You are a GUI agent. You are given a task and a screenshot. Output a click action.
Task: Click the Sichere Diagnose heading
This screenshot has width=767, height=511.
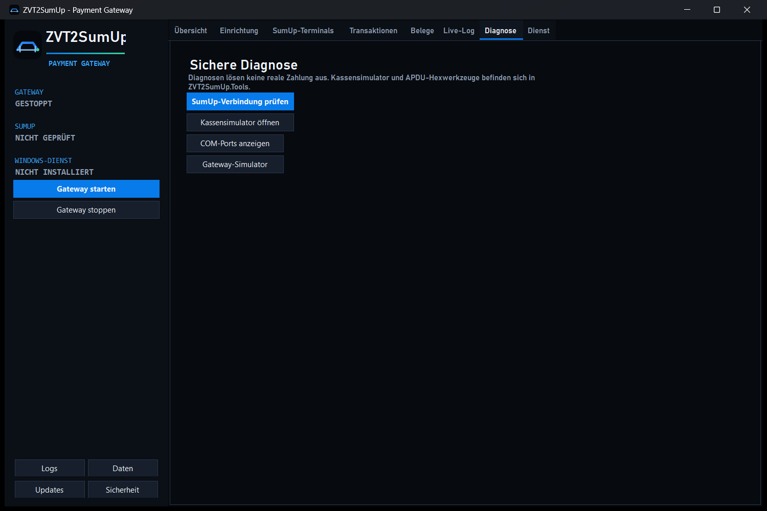[243, 65]
